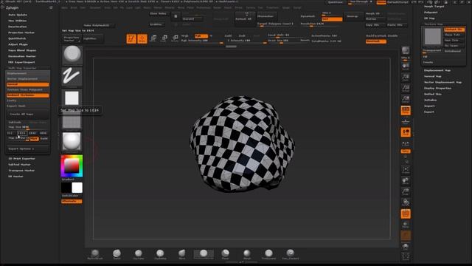
Task: Click the Frame icon on right shelf
Action: click(406, 171)
